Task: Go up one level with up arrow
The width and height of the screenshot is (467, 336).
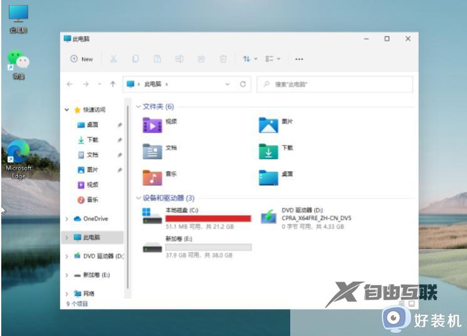Action: click(x=113, y=84)
